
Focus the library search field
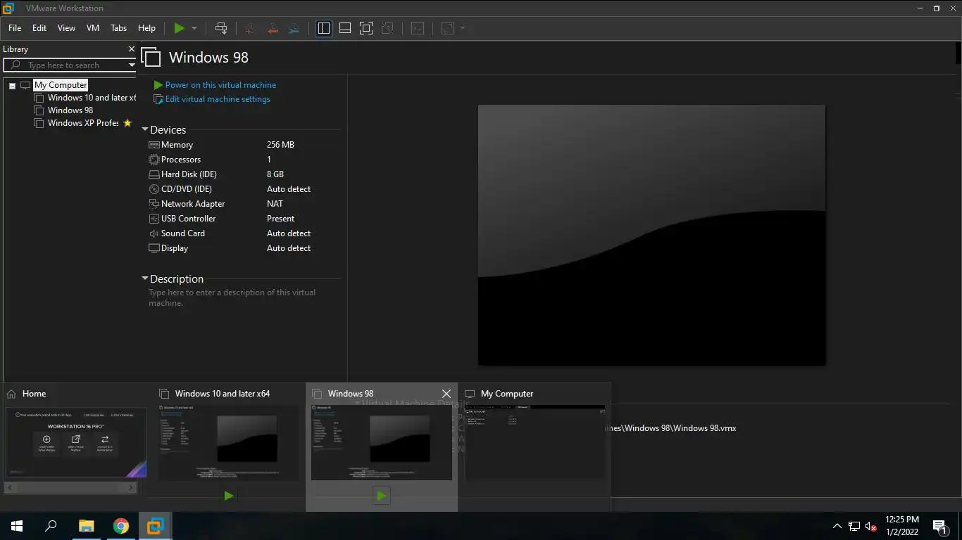pos(70,65)
